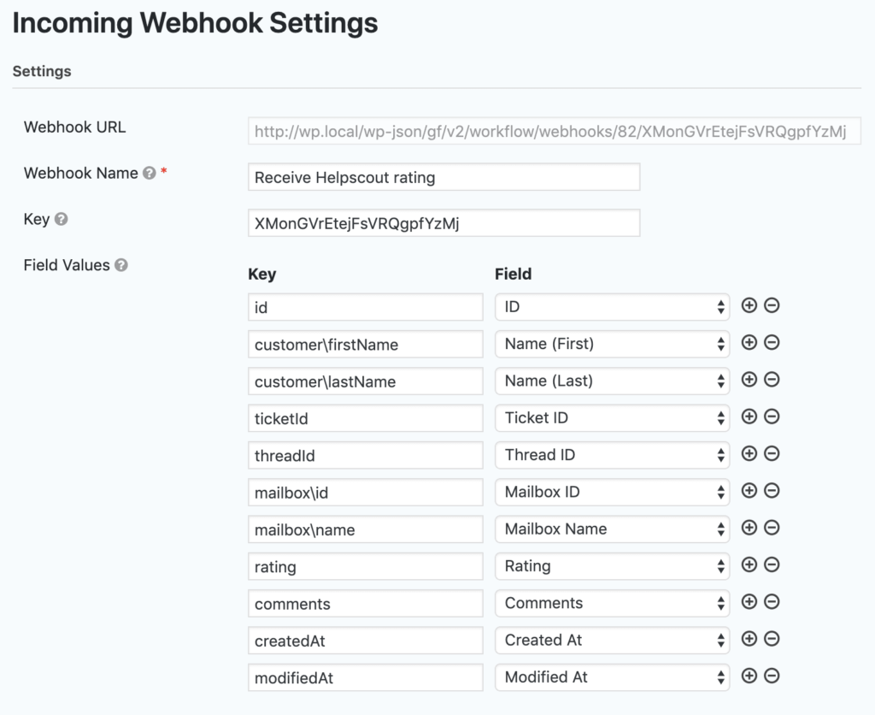875x715 pixels.
Task: Click the 'Incoming Webhook Settings' heading
Action: point(196,23)
